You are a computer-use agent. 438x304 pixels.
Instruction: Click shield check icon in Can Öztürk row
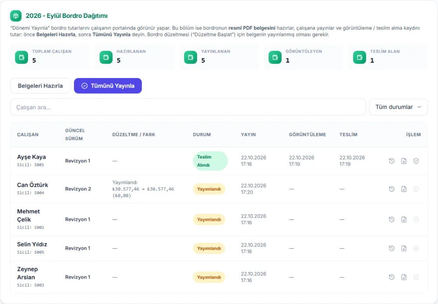point(416,189)
